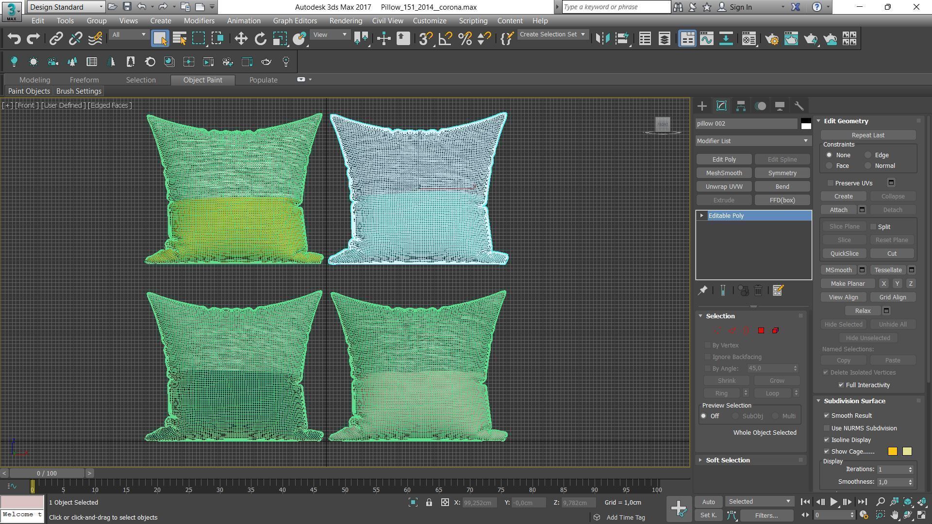932x524 pixels.
Task: Activate the Select and Scale tool
Action: [x=280, y=39]
